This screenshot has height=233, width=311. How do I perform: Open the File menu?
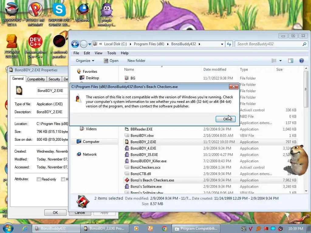tap(76, 53)
